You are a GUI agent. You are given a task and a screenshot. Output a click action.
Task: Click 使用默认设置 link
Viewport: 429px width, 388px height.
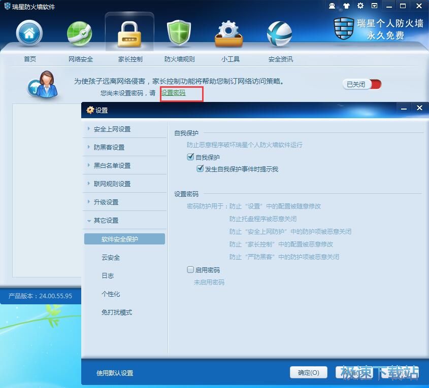tap(115, 373)
